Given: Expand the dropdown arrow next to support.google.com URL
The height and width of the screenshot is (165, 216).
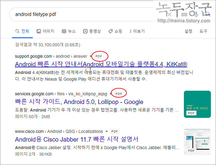Looking at the screenshot, I should point(91,56).
